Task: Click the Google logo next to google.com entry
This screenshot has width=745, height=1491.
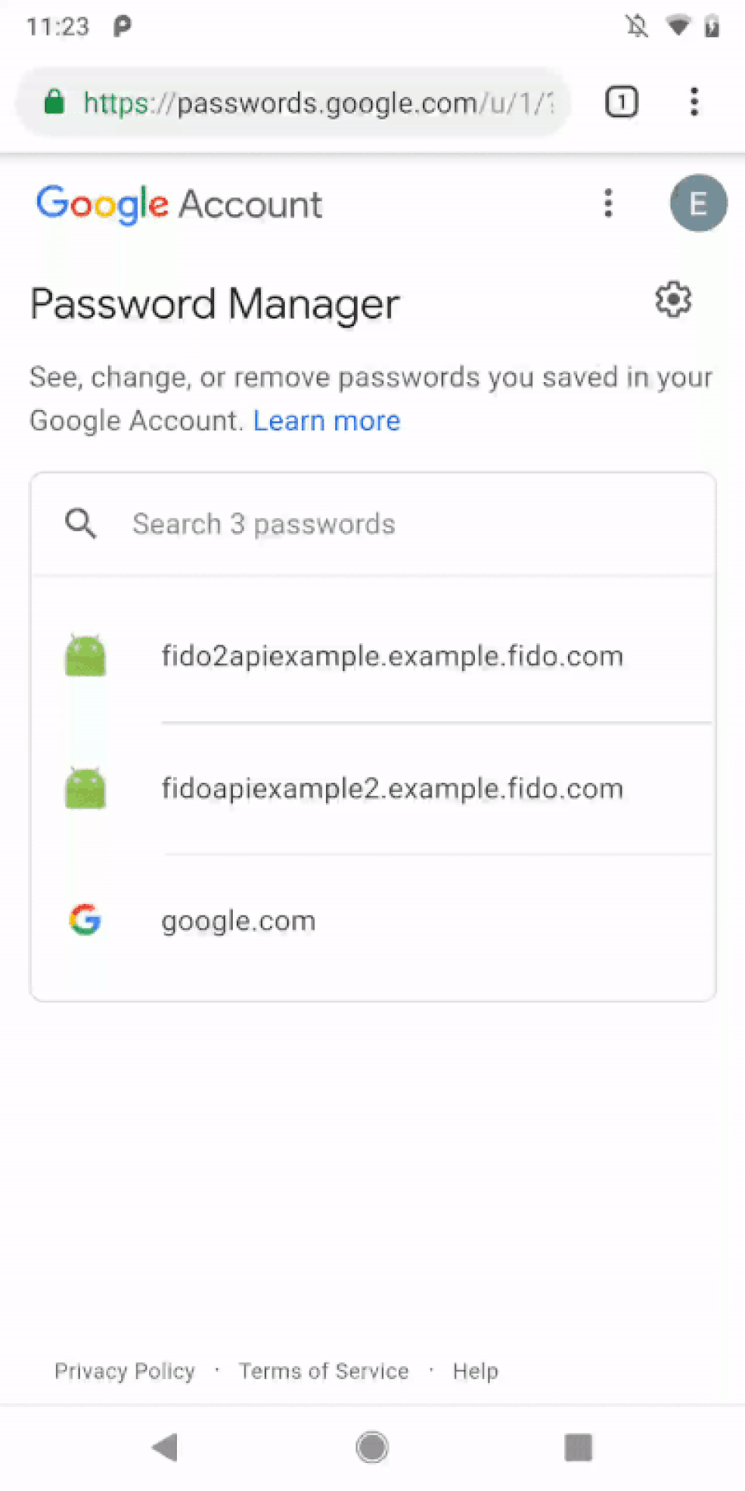Action: [x=85, y=920]
